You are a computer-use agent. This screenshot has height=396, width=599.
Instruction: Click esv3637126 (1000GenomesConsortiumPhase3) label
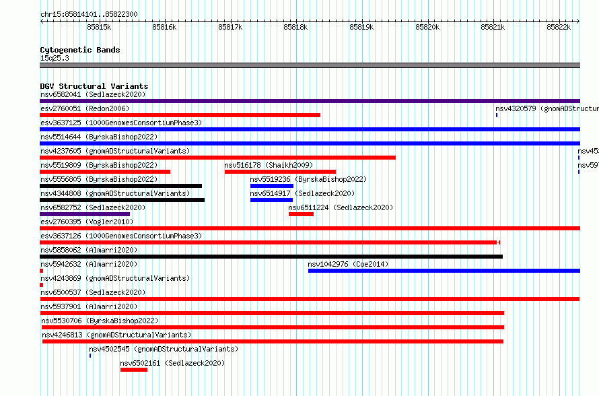pyautogui.click(x=121, y=236)
